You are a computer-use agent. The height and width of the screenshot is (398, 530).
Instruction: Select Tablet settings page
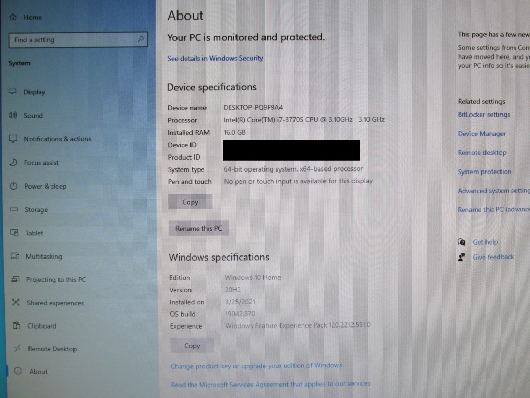[x=35, y=233]
